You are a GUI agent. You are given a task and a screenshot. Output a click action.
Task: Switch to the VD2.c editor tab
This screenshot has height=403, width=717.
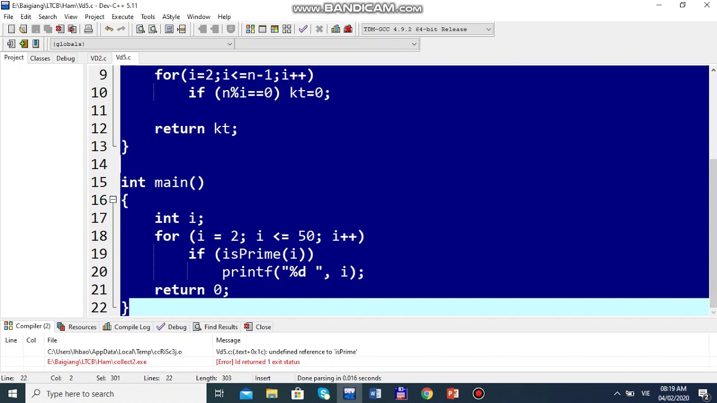(x=98, y=58)
